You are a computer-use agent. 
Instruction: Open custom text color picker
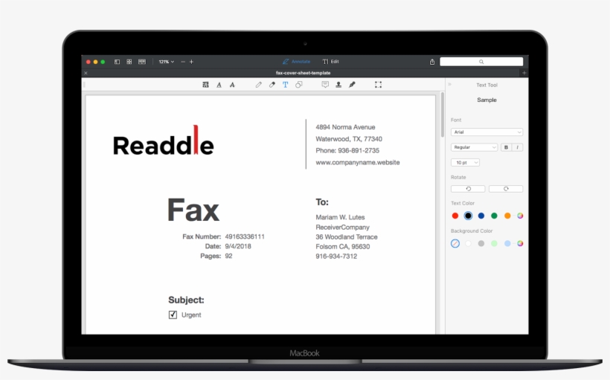click(520, 216)
